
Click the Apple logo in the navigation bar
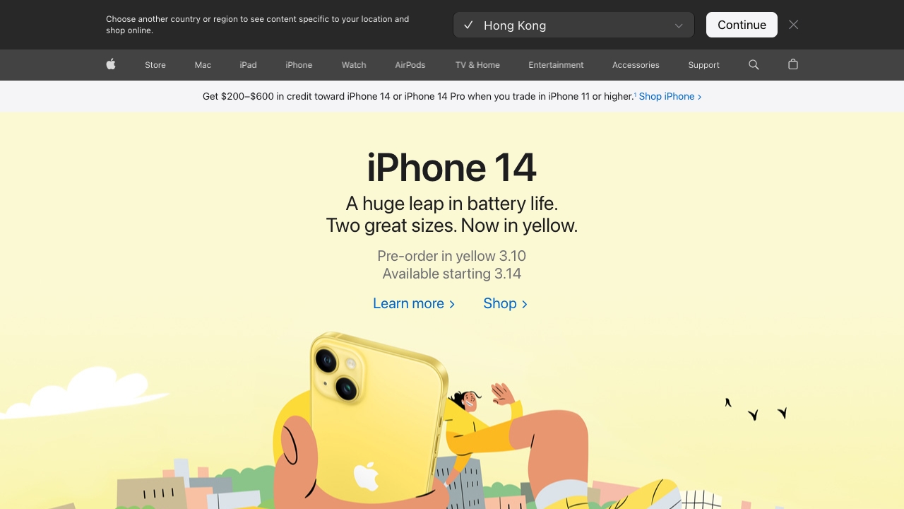click(111, 64)
